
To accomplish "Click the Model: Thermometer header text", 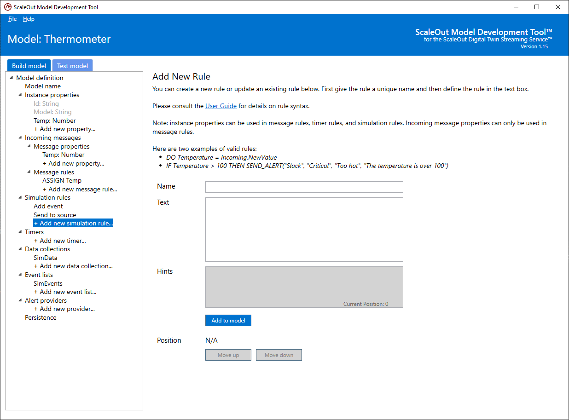I will [x=59, y=39].
